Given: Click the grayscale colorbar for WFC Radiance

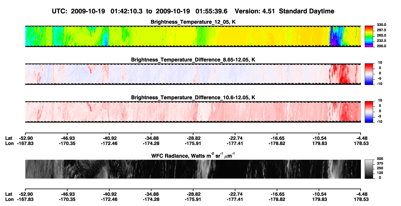Looking at the screenshot, I should click(369, 169).
